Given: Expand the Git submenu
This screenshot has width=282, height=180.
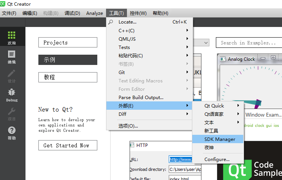Looking at the screenshot, I should [x=149, y=72].
